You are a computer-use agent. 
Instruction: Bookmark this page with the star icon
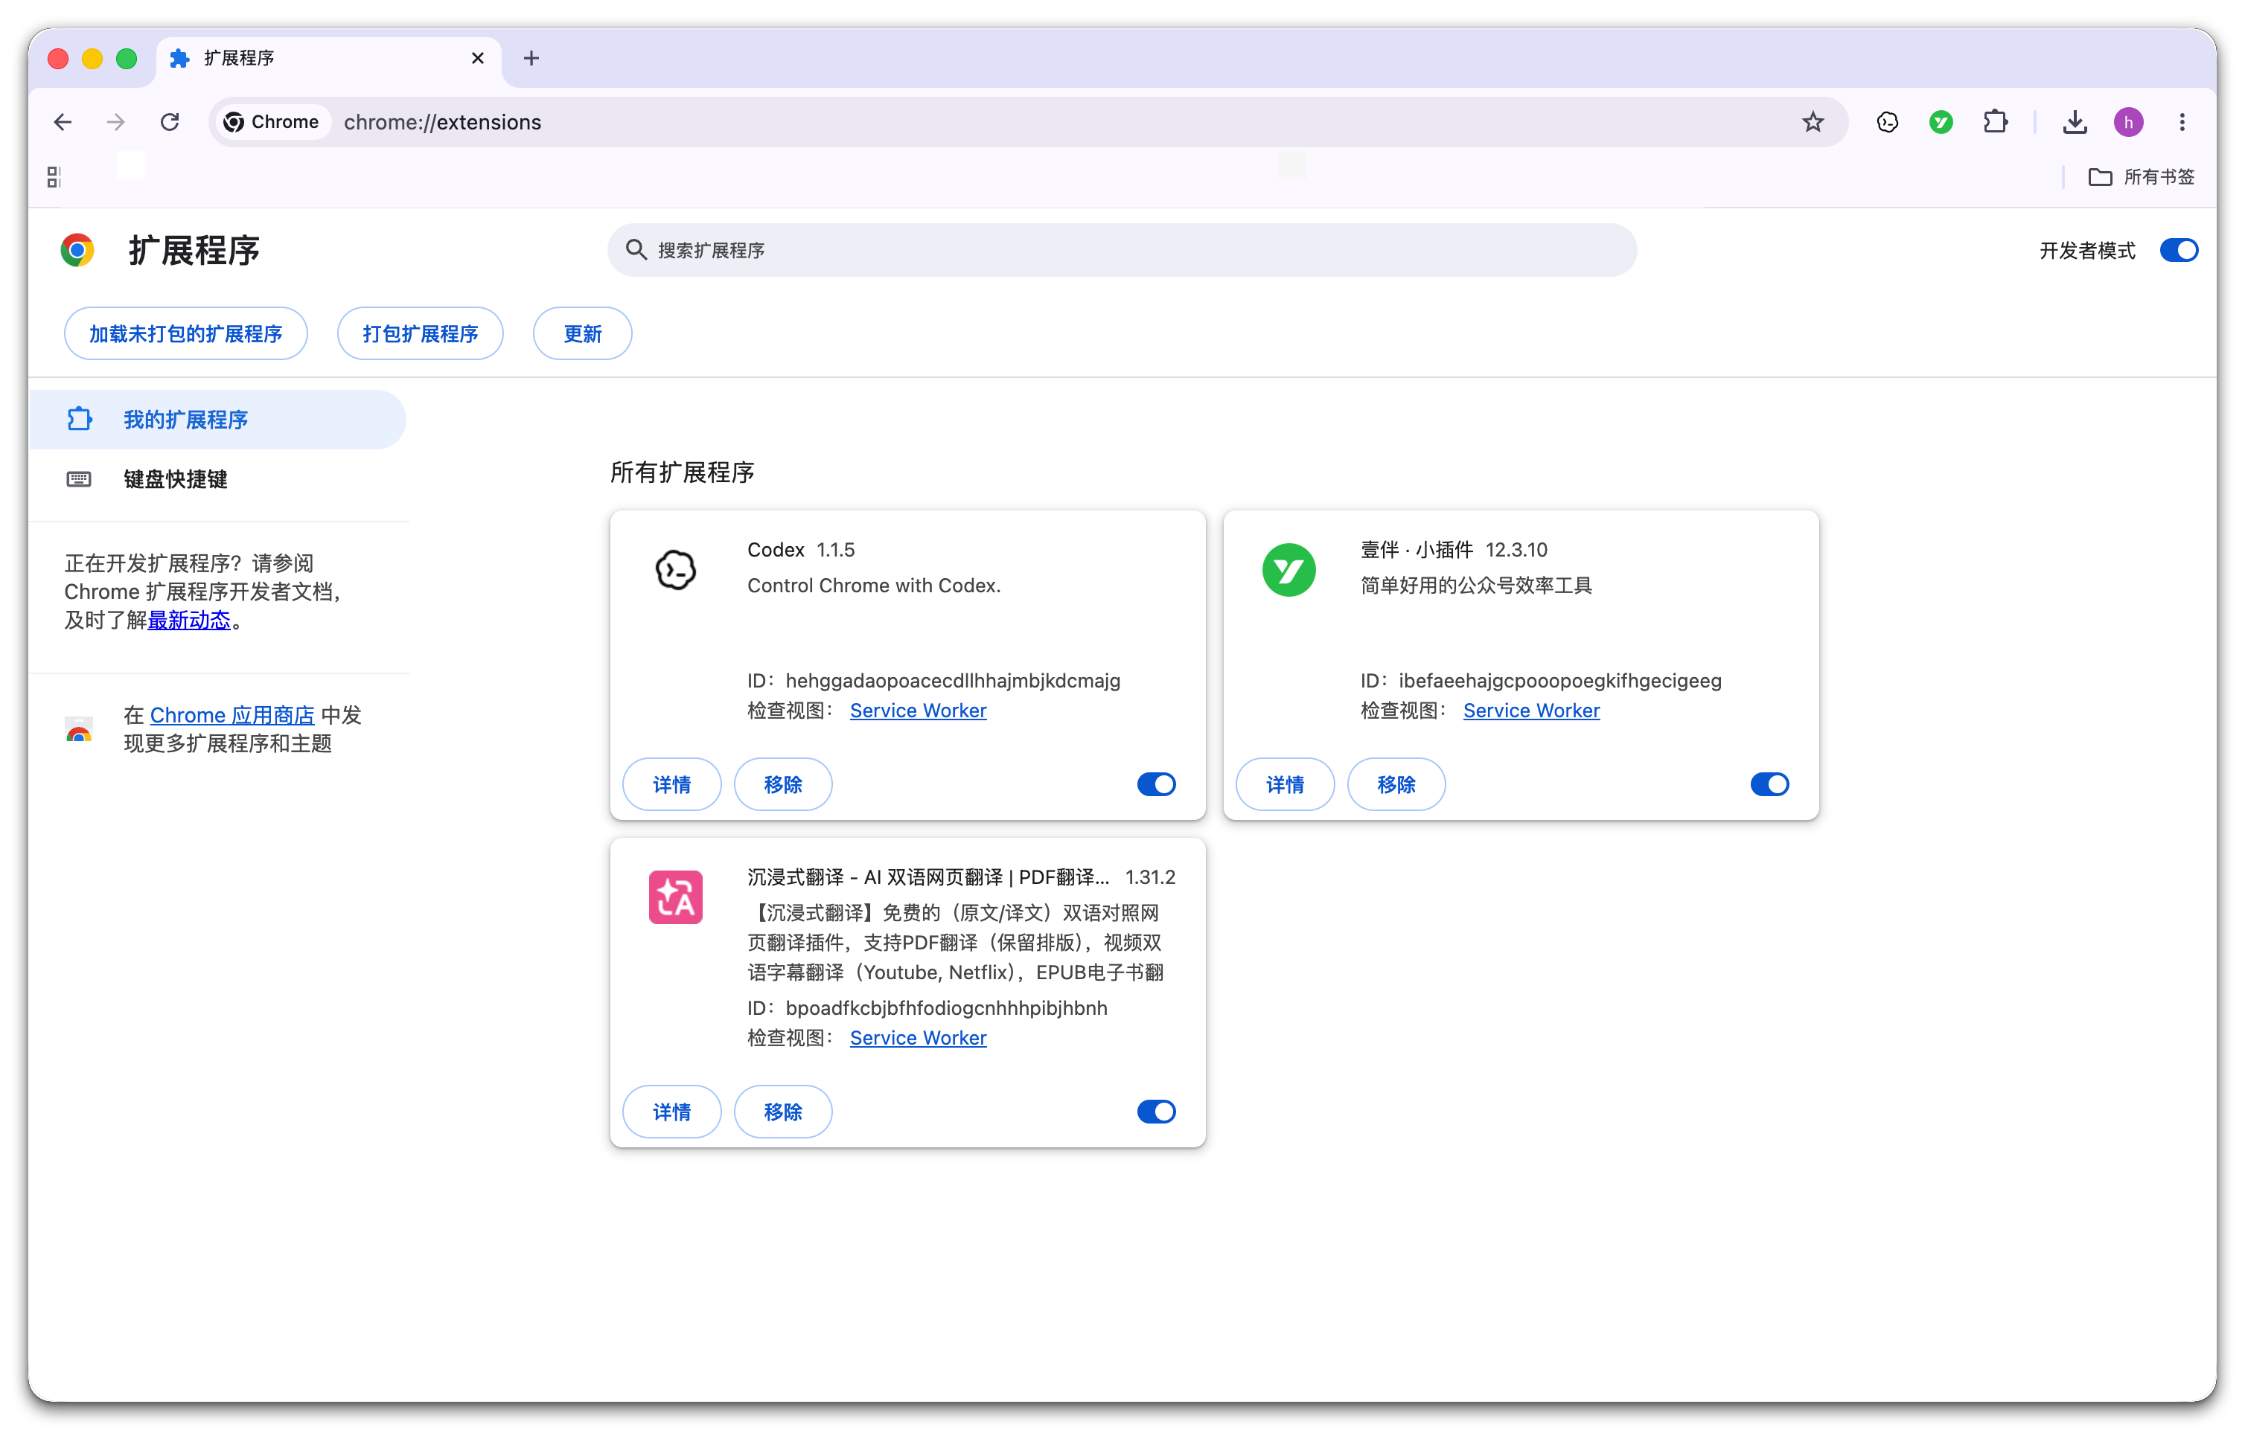(1813, 123)
